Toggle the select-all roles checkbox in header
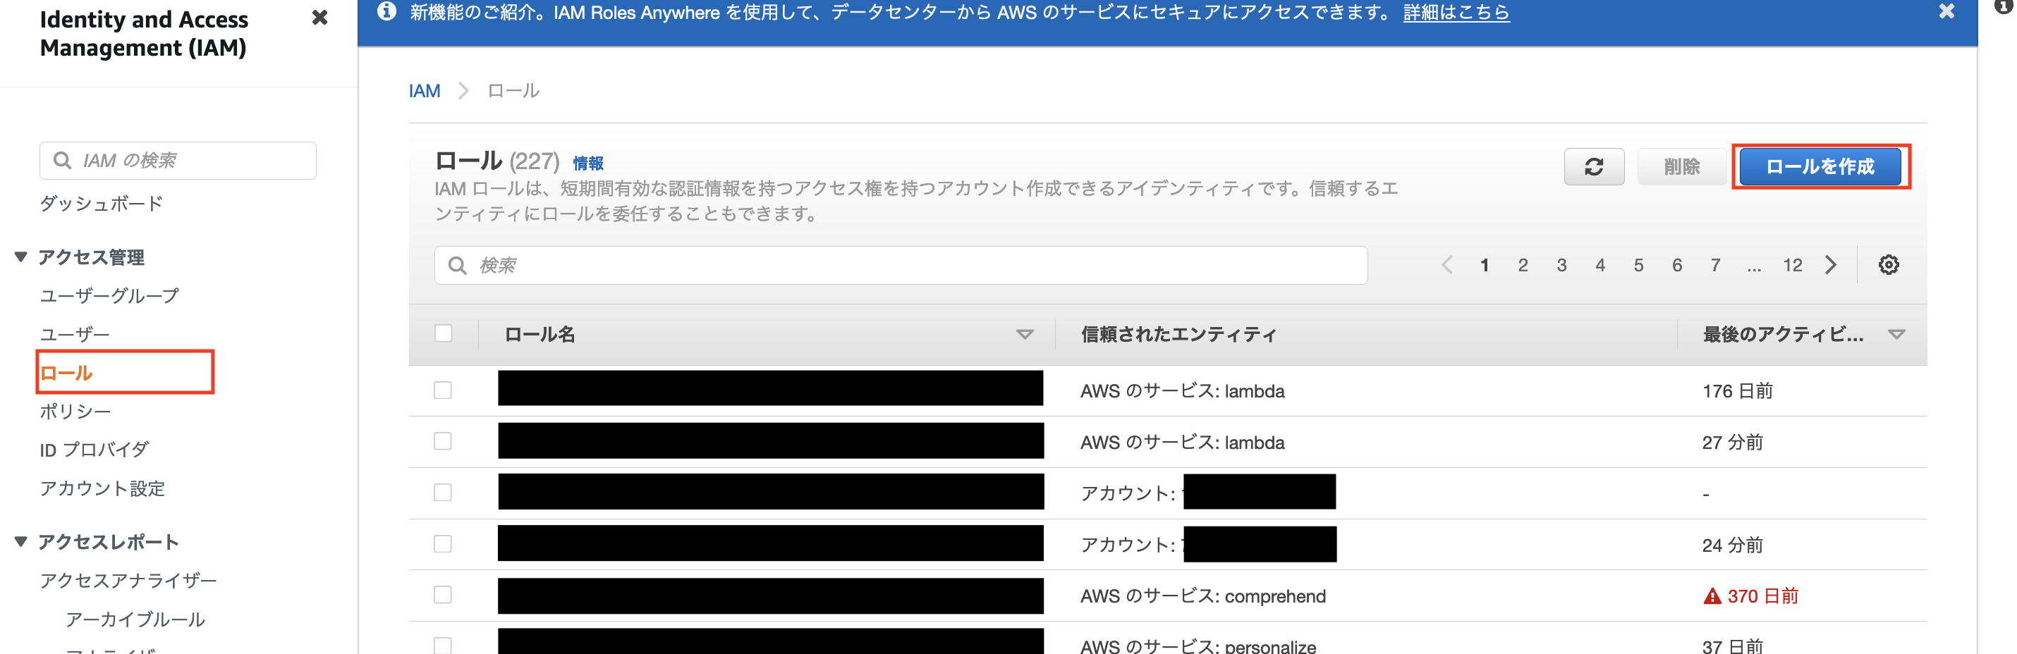 (x=443, y=333)
